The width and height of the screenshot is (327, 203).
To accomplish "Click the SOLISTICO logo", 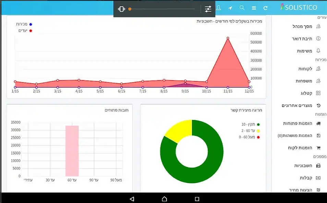I will pos(299,7).
